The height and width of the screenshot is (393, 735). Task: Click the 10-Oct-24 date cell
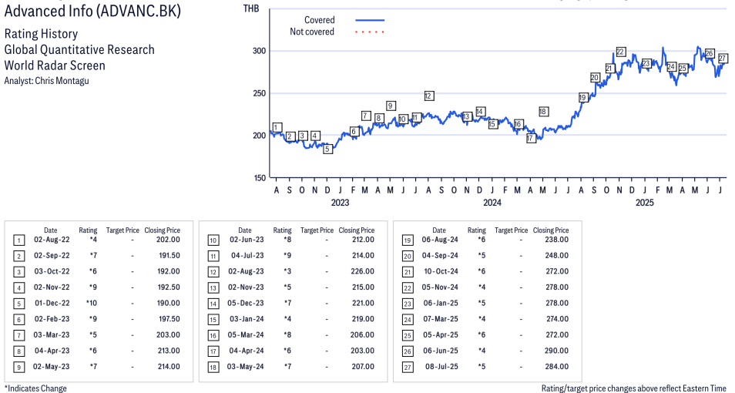[441, 271]
